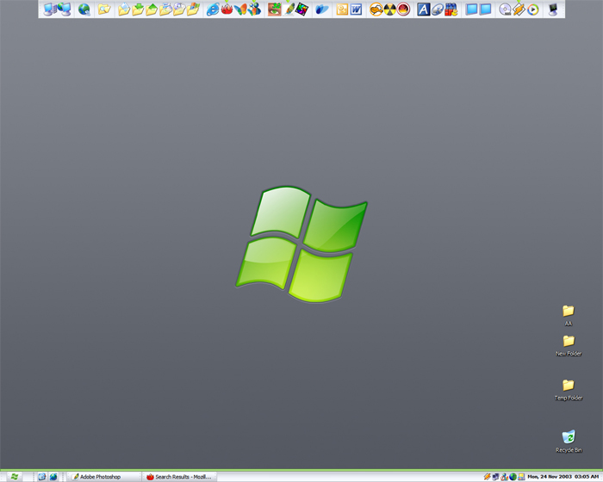The image size is (603, 482).
Task: Select the New Folder desktop icon
Action: click(569, 345)
